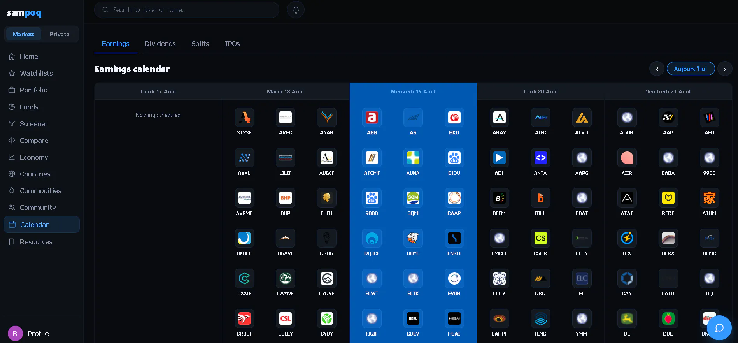Click the FUFU ticker label
The image size is (738, 343).
click(326, 213)
